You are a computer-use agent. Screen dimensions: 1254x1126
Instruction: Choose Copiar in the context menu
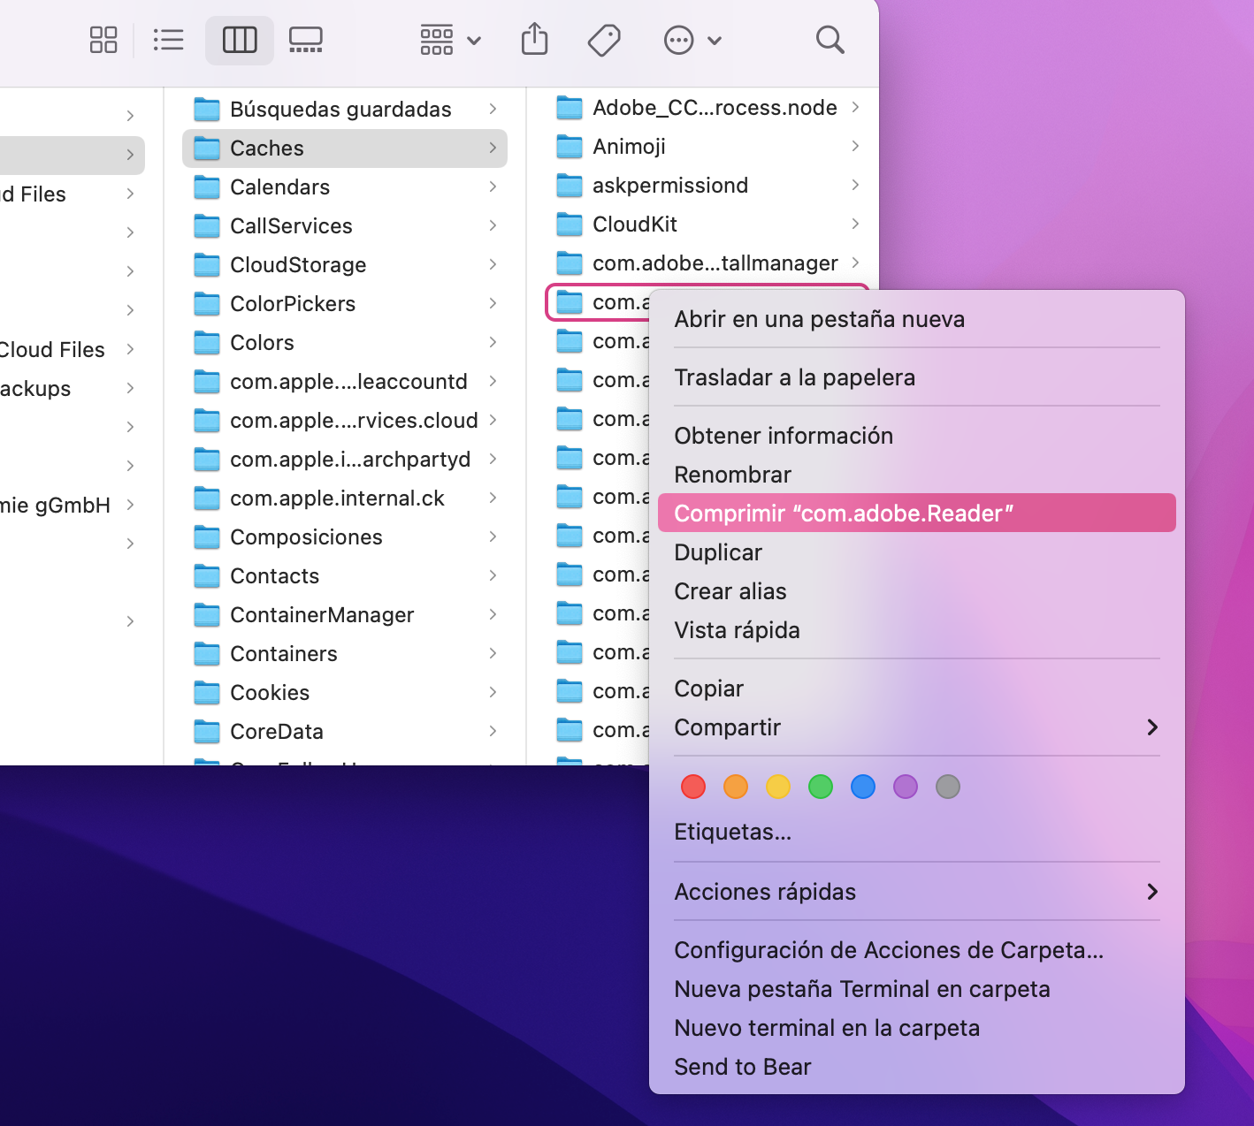[917, 689]
